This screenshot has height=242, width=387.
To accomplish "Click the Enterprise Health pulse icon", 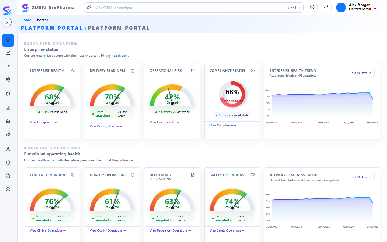I will [x=73, y=71].
